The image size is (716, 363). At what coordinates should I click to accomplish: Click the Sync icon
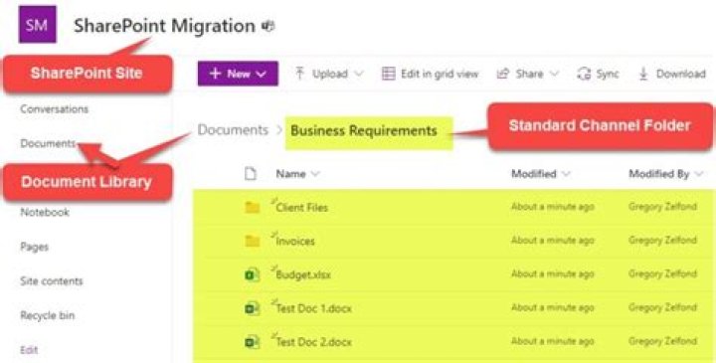pos(584,74)
